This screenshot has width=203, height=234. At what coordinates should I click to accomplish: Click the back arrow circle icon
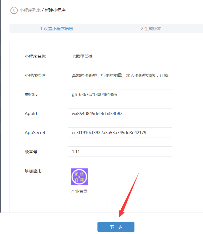click(14, 10)
